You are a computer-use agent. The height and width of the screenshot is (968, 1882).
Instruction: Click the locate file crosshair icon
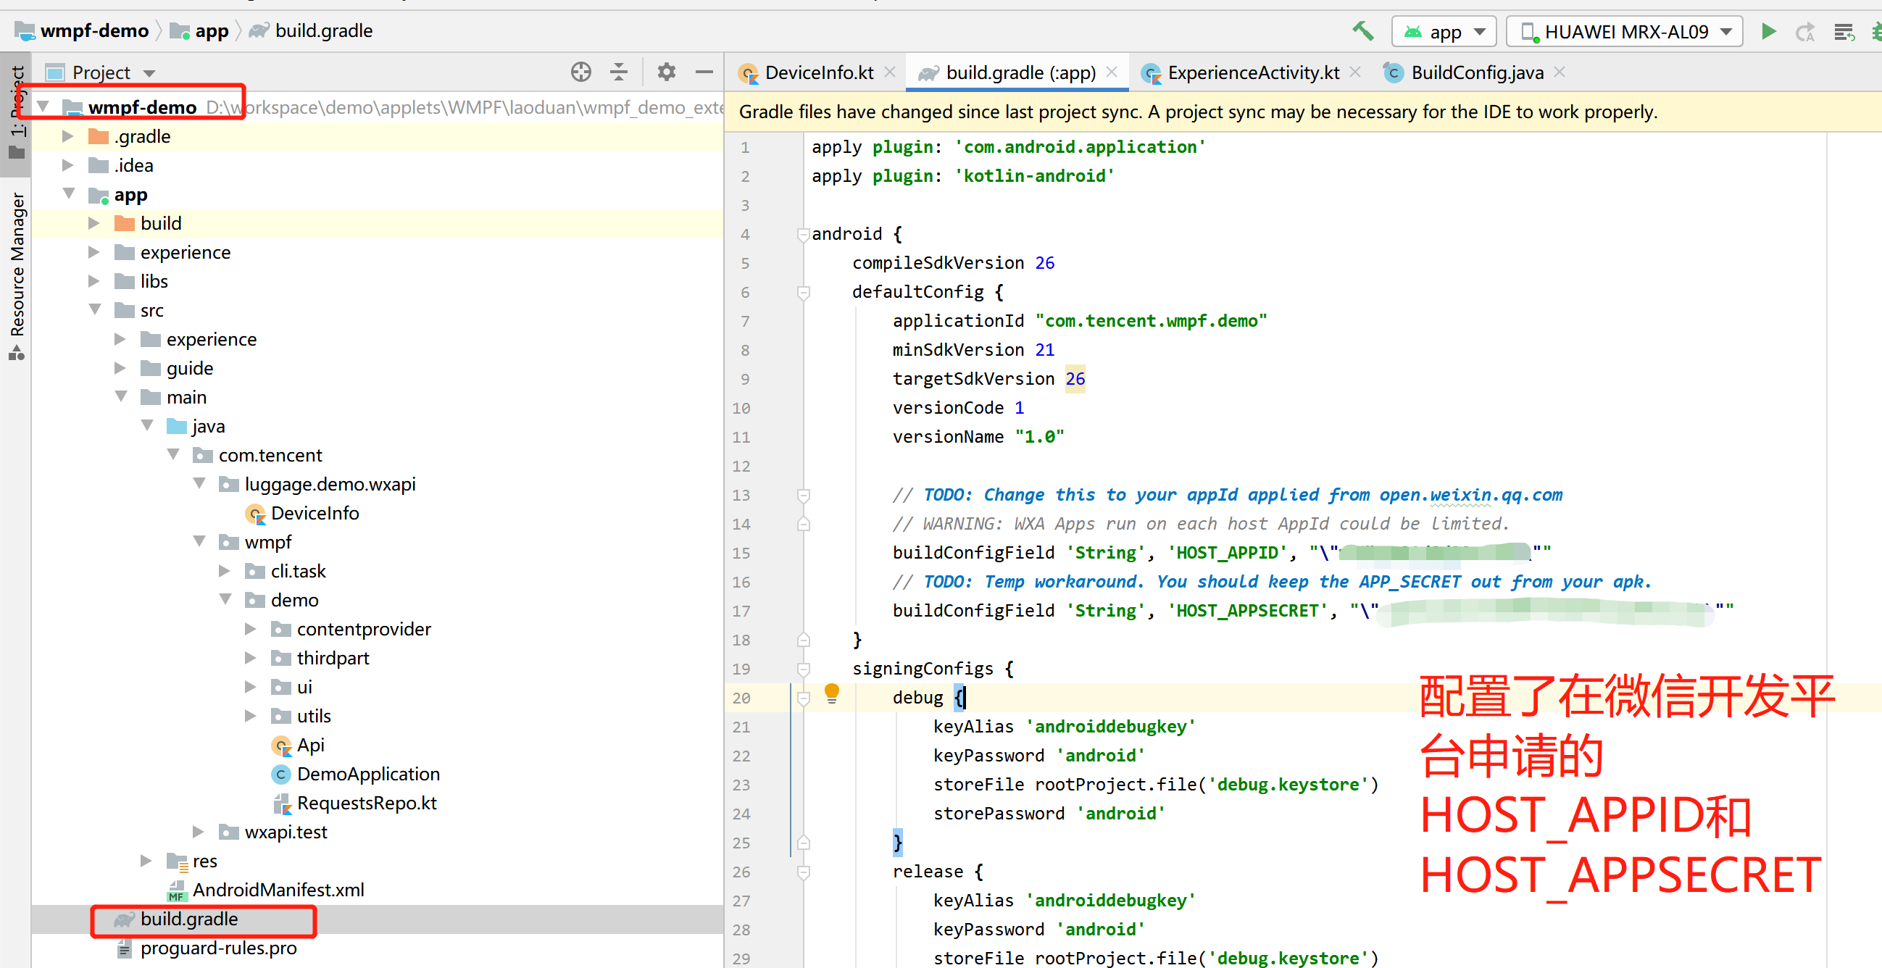click(580, 72)
